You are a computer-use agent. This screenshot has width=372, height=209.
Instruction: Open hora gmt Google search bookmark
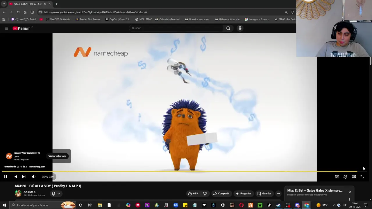258,19
